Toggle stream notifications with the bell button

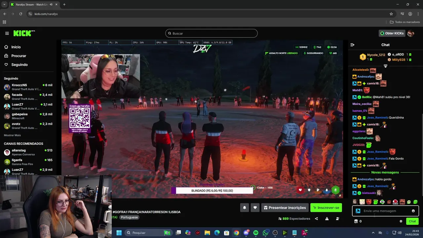pyautogui.click(x=245, y=208)
